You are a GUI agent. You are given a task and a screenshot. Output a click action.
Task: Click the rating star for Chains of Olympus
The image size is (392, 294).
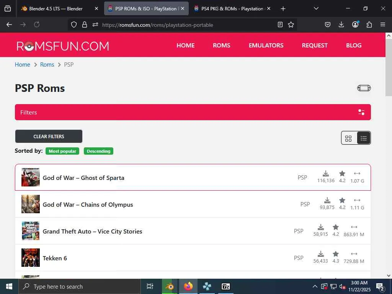(x=342, y=200)
